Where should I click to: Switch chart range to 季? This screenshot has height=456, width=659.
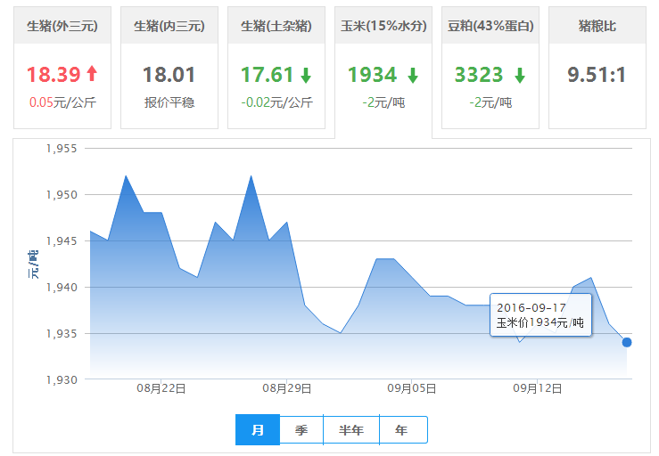coord(301,429)
